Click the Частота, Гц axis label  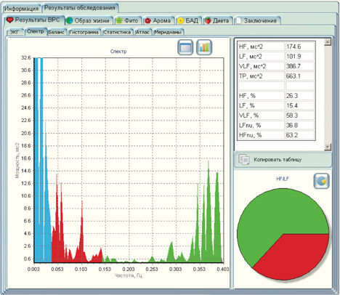128,275
